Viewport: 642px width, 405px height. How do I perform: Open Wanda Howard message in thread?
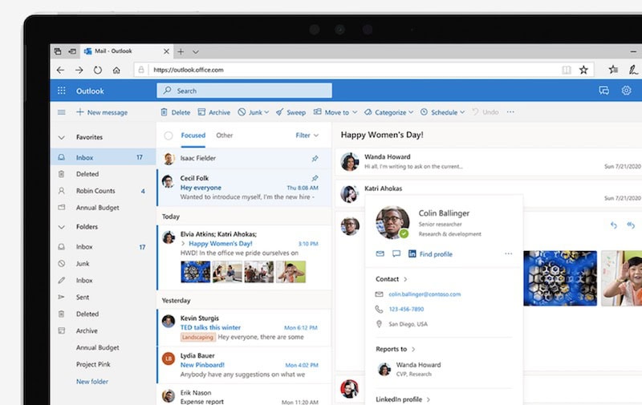pos(489,162)
